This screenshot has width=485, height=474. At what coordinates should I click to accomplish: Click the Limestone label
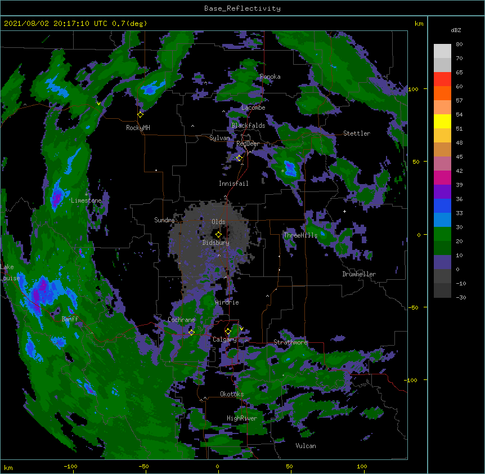[86, 200]
